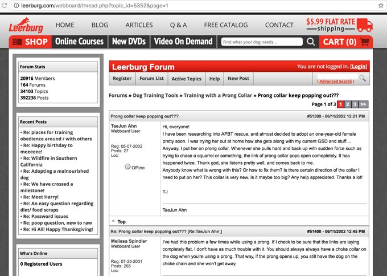Open ARTICLES in top navigation
387x276 pixels.
(139, 25)
